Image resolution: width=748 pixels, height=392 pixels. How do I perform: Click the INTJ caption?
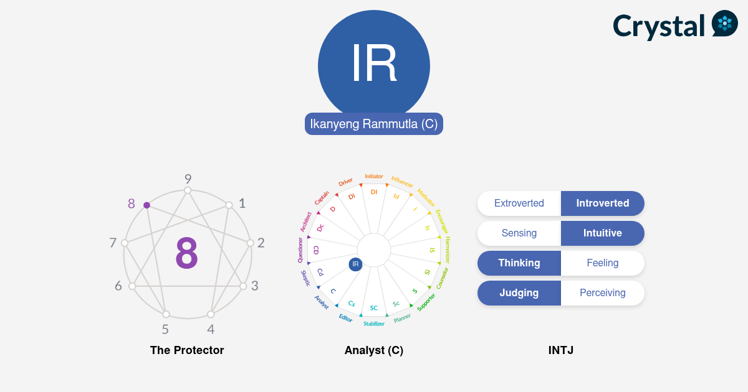(x=561, y=350)
